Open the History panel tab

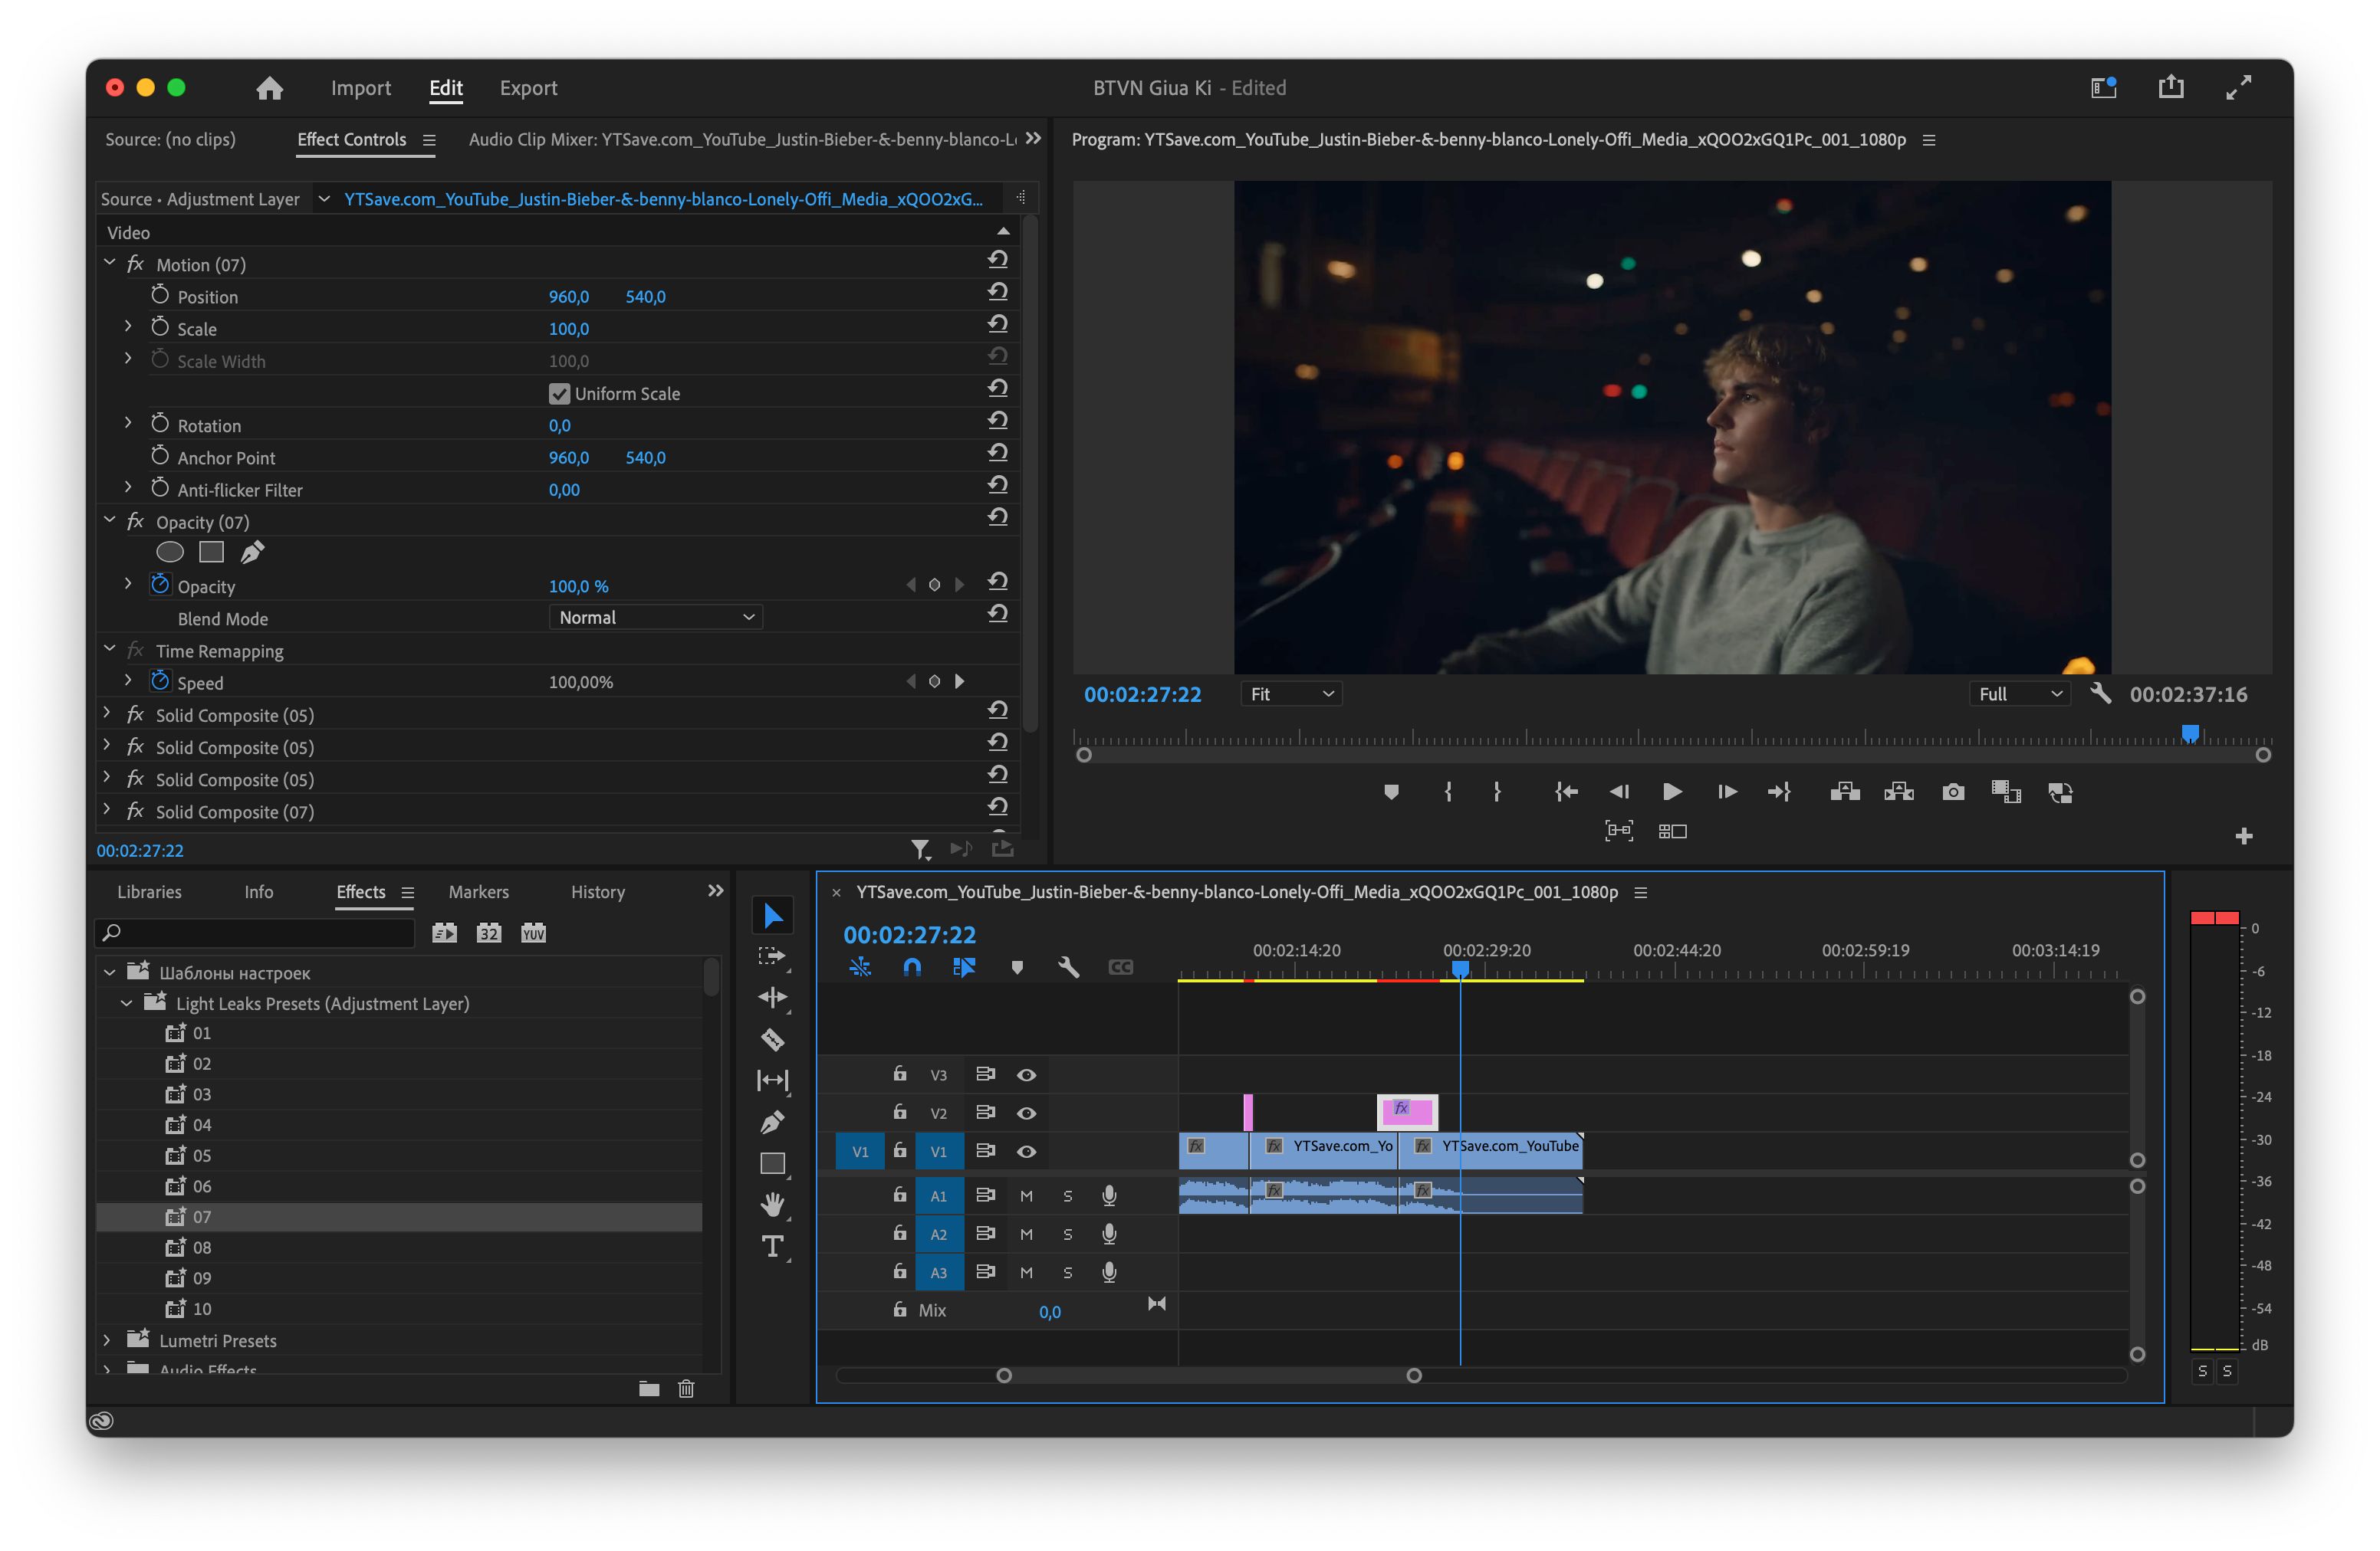(x=598, y=891)
